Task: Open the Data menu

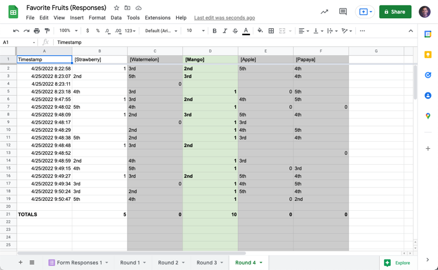Action: tap(116, 18)
